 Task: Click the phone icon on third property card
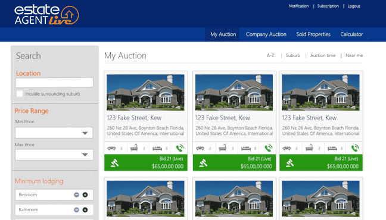(355, 148)
